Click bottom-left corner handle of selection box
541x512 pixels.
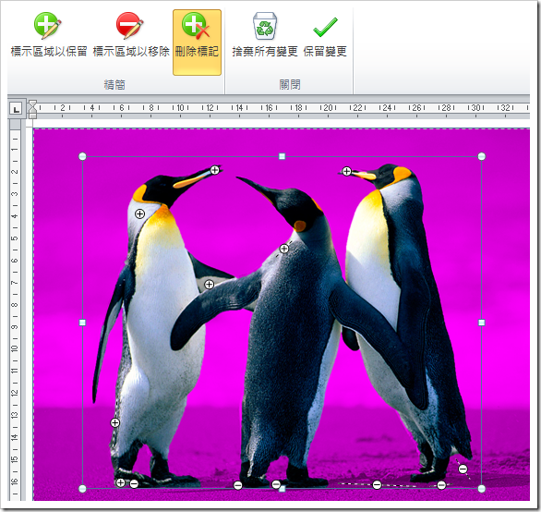[x=82, y=489]
